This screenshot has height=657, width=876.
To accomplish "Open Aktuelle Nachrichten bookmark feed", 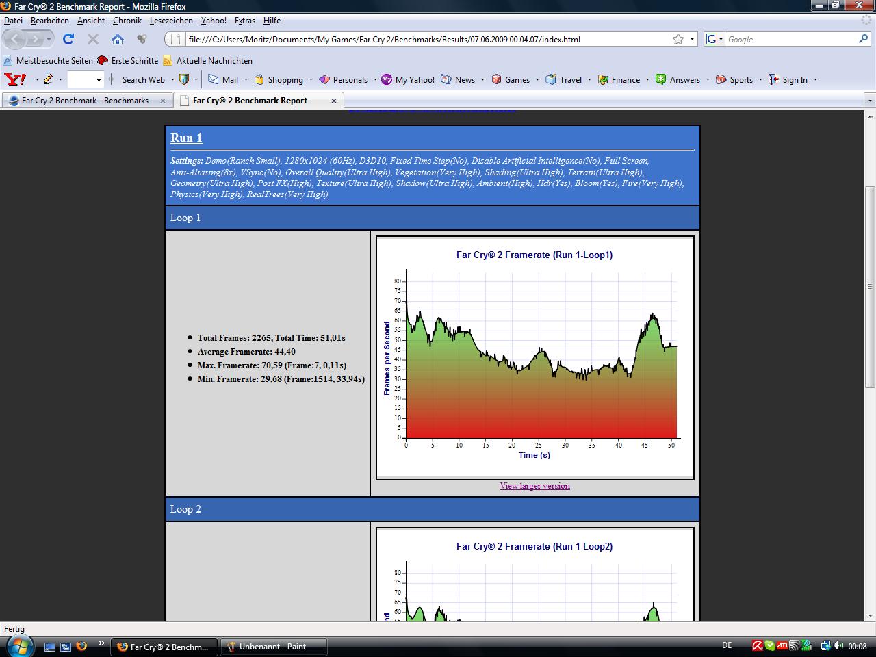I will point(207,61).
